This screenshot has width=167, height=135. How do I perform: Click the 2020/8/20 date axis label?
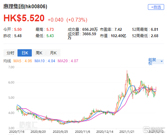(x=38, y=132)
